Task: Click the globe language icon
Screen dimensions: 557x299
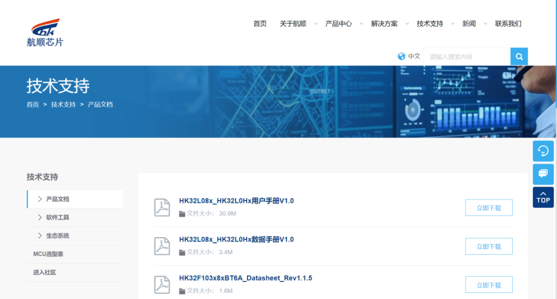Action: pyautogui.click(x=401, y=56)
